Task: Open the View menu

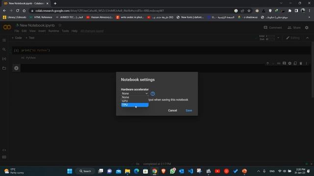Action: [32, 31]
